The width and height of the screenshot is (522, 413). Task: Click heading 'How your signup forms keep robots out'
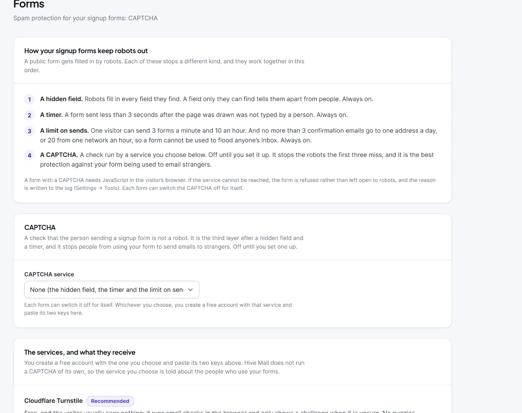point(86,51)
